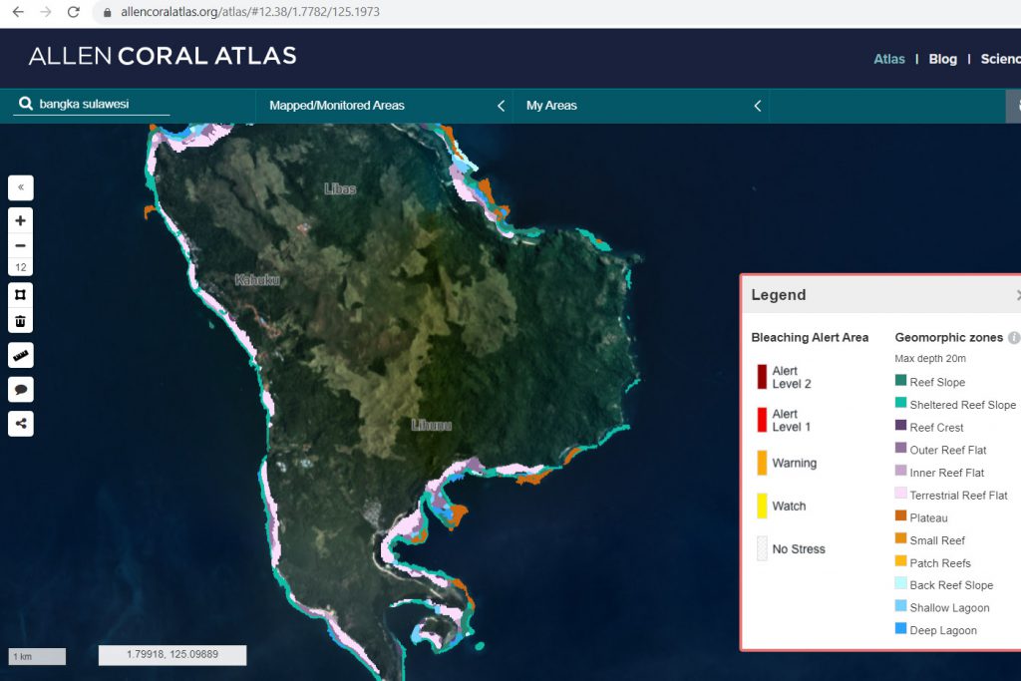Close the Legend panel
This screenshot has height=681, width=1021.
point(1017,295)
